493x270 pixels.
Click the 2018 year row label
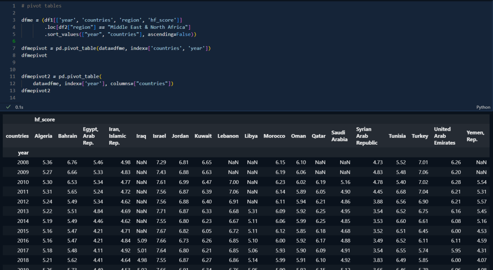[23, 260]
